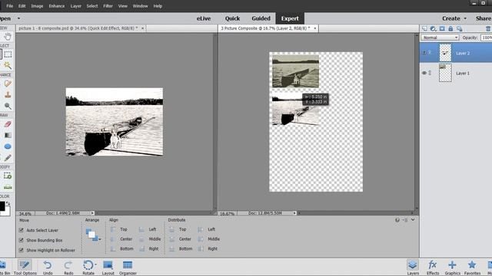Swap foreground and background colors icon
This screenshot has height=276, width=492.
(x=8, y=203)
